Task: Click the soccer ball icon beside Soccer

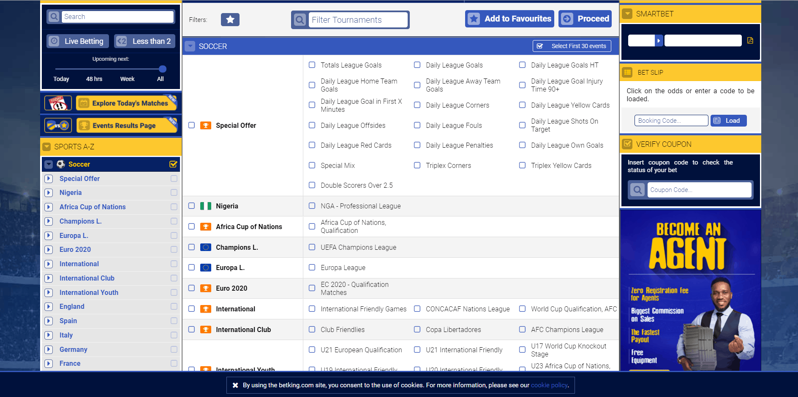Action: pos(61,164)
